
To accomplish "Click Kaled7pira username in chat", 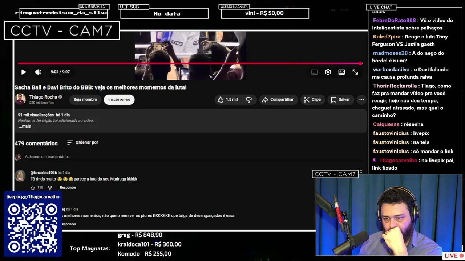I will click(x=387, y=37).
